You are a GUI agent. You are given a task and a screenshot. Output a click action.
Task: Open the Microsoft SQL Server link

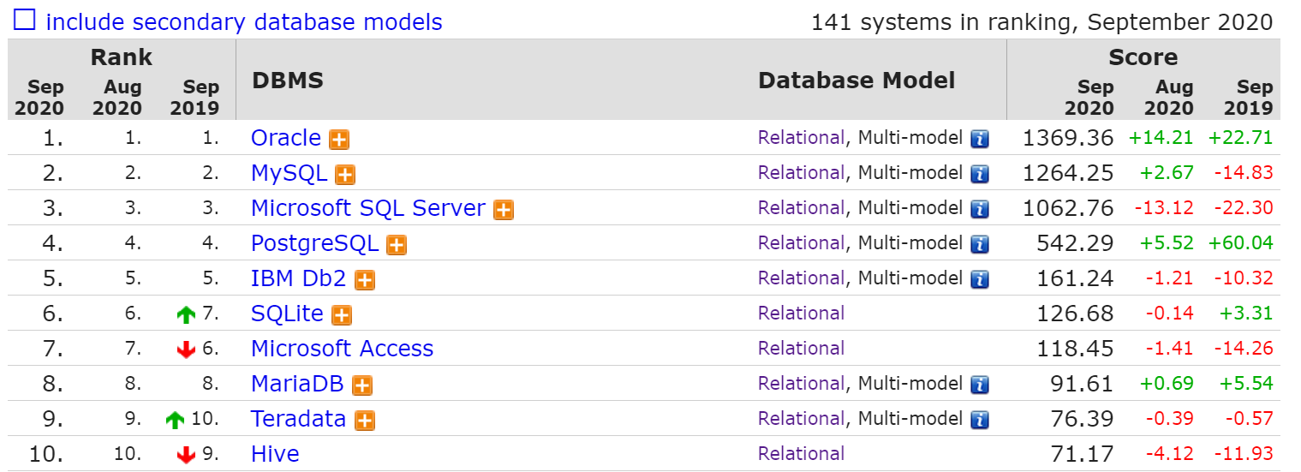coord(368,208)
